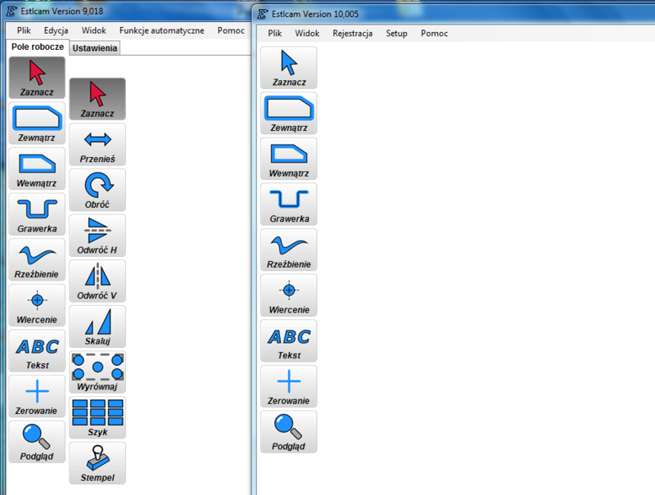Open Podgląd preview in Version 10,005 window
The height and width of the screenshot is (495, 655).
(x=289, y=431)
